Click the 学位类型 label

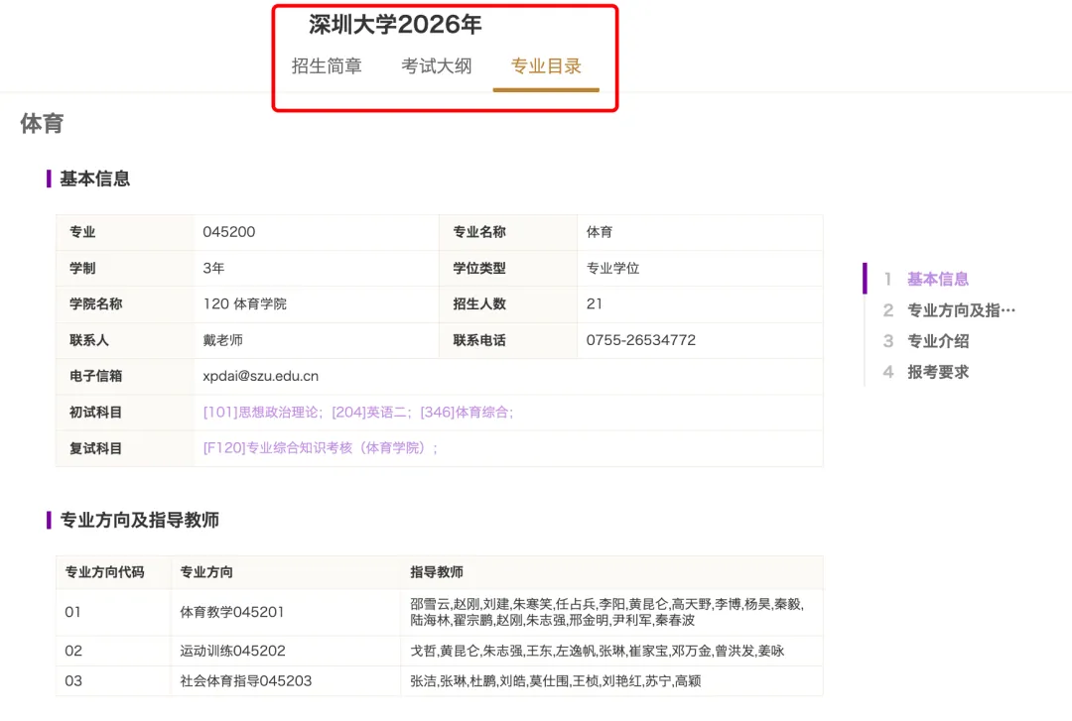[479, 268]
